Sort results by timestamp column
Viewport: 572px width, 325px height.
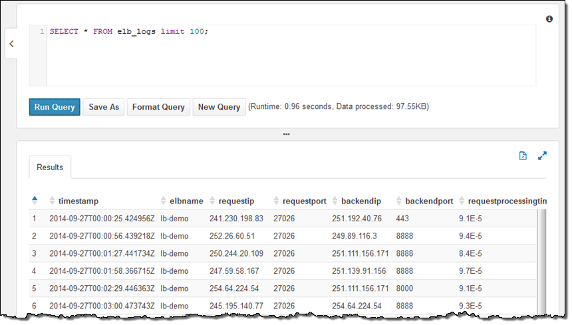pyautogui.click(x=77, y=201)
